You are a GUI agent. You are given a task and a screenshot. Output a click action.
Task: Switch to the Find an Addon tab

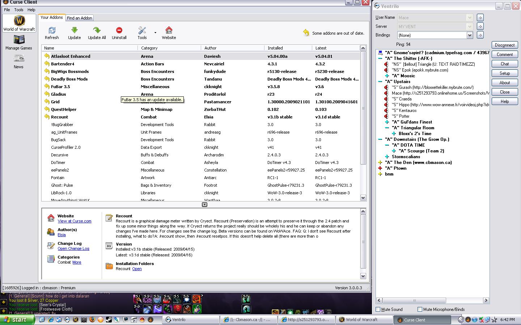[80, 18]
